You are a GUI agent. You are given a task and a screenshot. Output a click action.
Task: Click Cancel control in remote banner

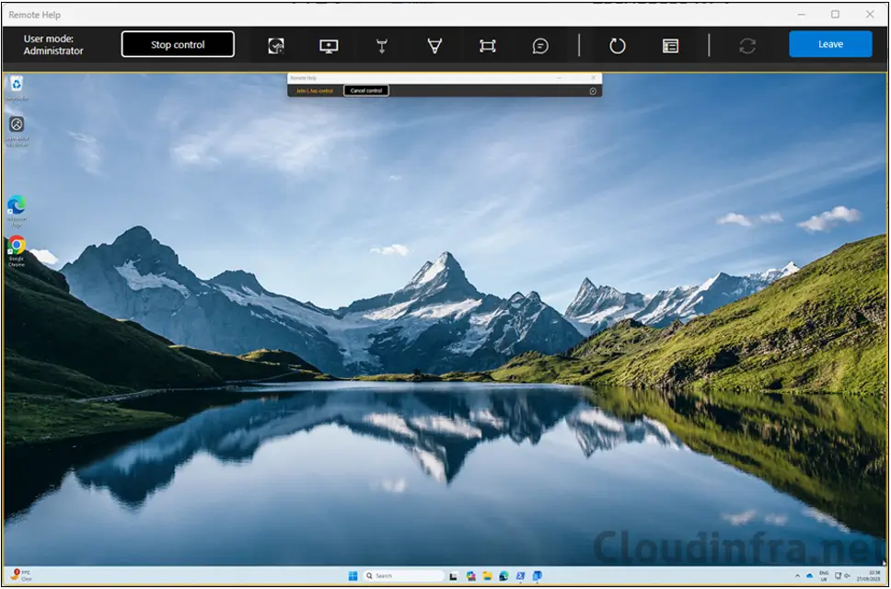pyautogui.click(x=366, y=90)
